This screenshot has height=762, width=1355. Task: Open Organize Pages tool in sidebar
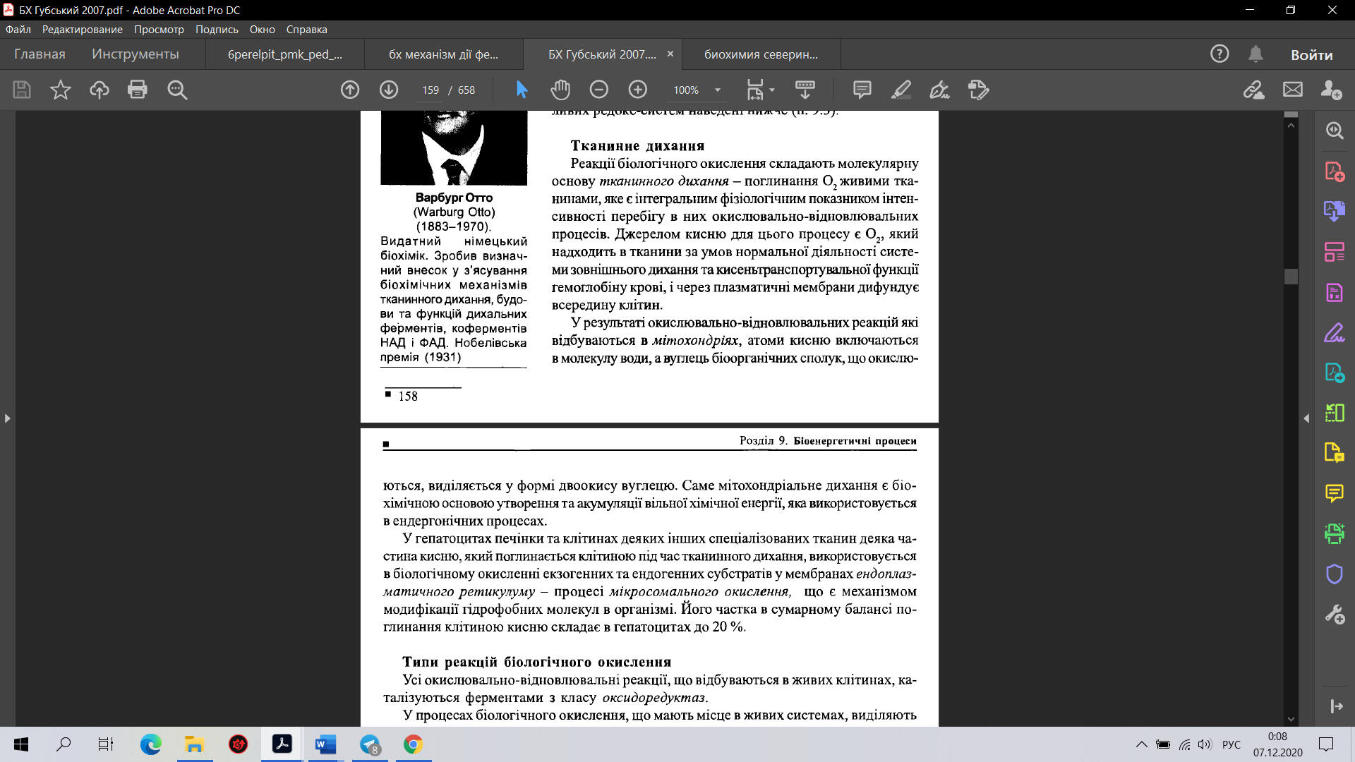click(x=1335, y=252)
